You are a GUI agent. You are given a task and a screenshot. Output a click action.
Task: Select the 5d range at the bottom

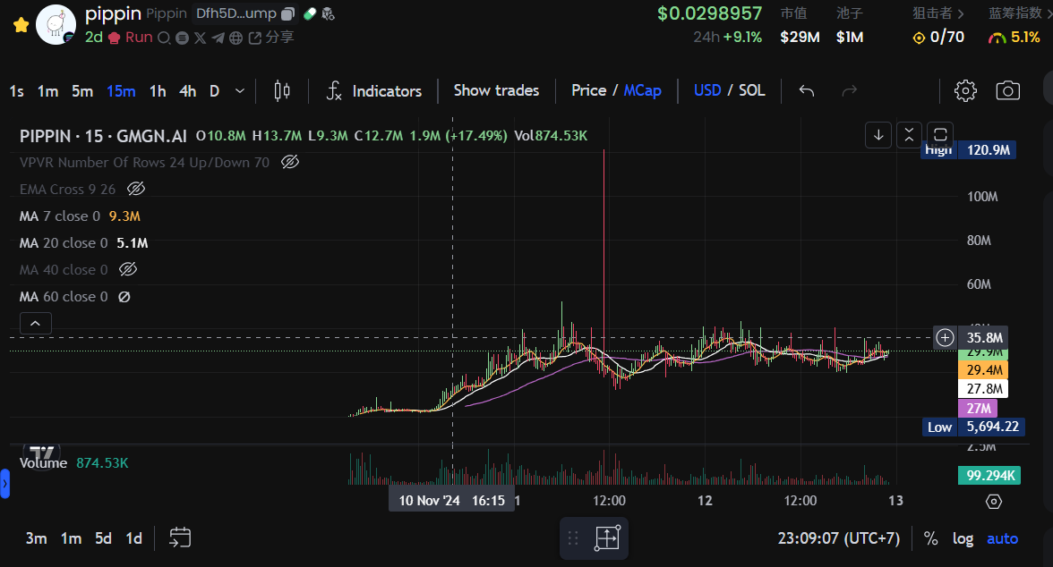(102, 538)
